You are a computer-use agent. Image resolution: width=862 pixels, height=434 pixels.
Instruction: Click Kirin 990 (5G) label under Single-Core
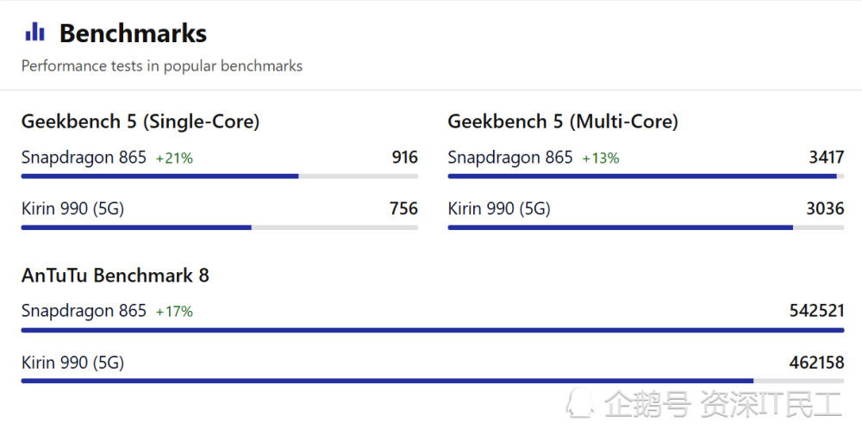click(72, 208)
